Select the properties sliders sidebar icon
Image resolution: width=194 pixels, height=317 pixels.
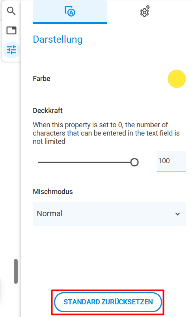click(11, 50)
